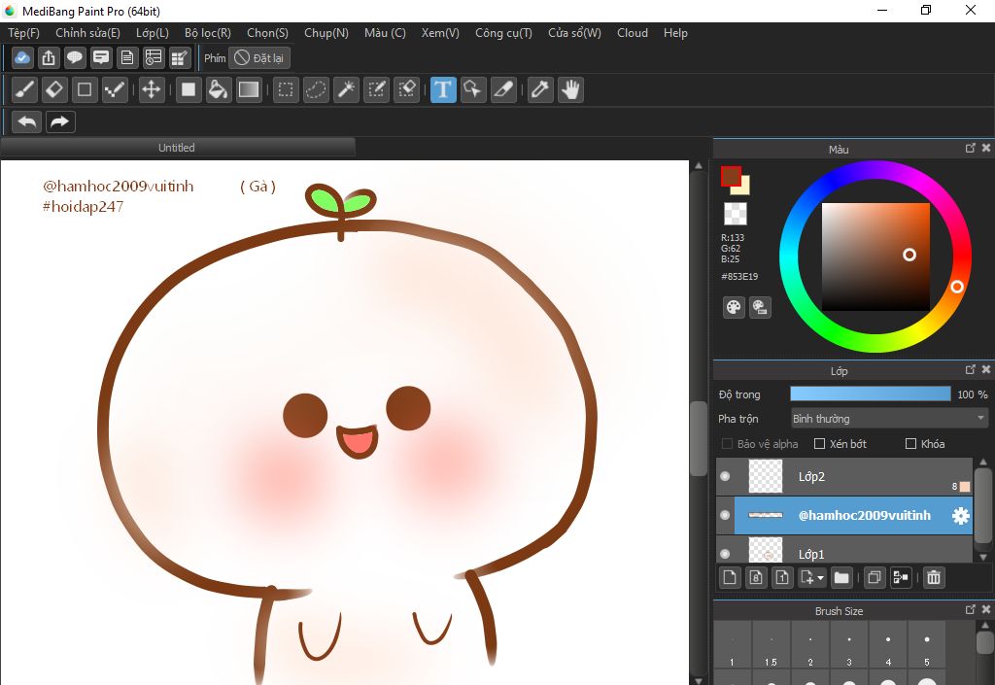Image resolution: width=995 pixels, height=685 pixels.
Task: Open settings gear for @hamhoc2009vuitinh layer
Action: pos(961,516)
